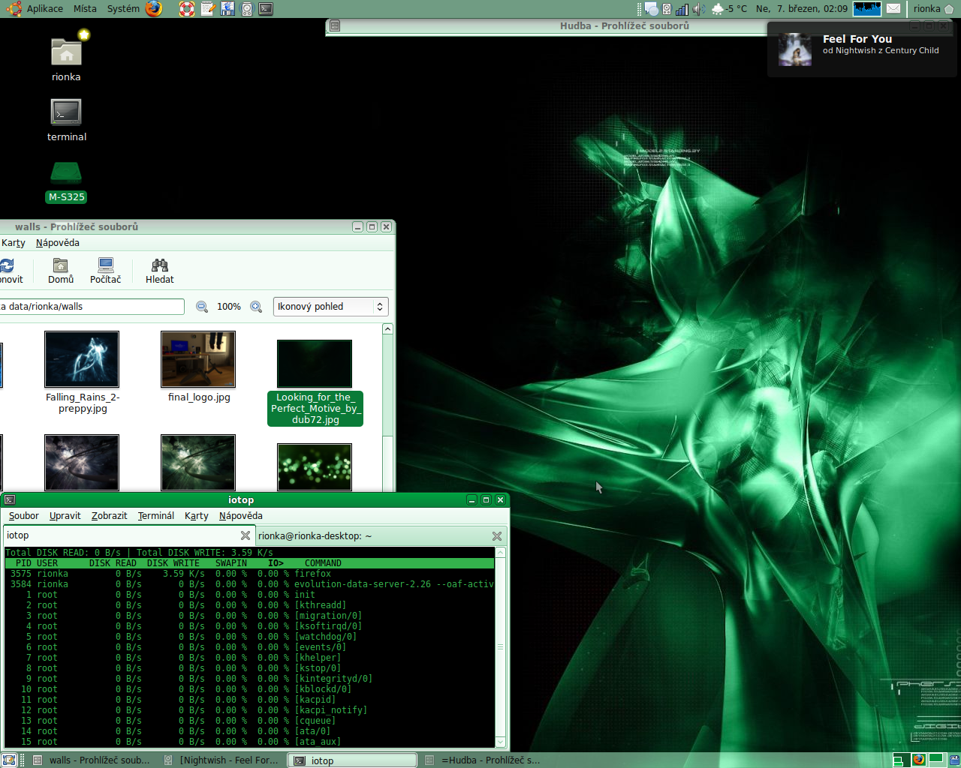Click the system monitor graph applet
This screenshot has width=961, height=768.
coord(867,9)
